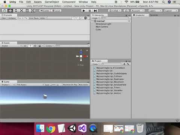Open the Layout dropdown
The height and width of the screenshot is (135, 180).
[x=171, y=11]
